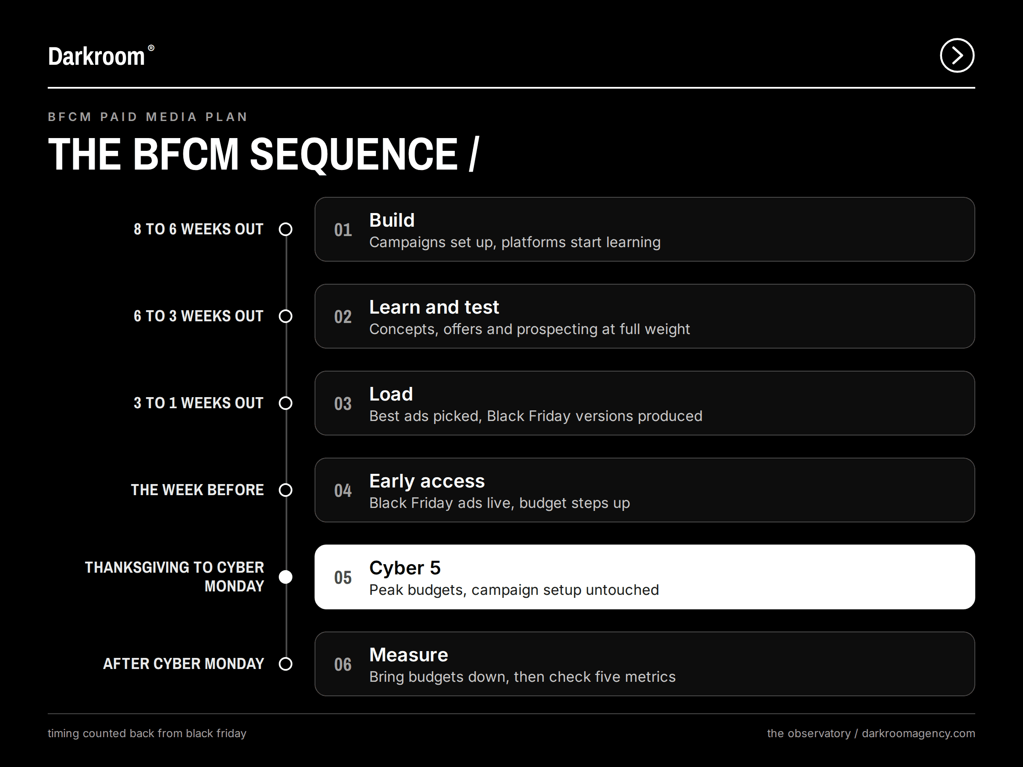Click 'Black Friday ads live, budget steps up'
Screen dimensions: 1023x767
pos(500,503)
